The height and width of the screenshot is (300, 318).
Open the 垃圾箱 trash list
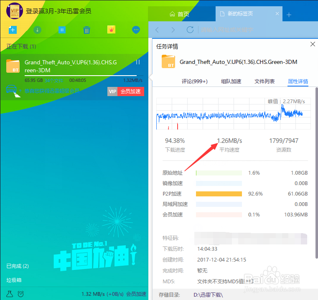coord(14,280)
